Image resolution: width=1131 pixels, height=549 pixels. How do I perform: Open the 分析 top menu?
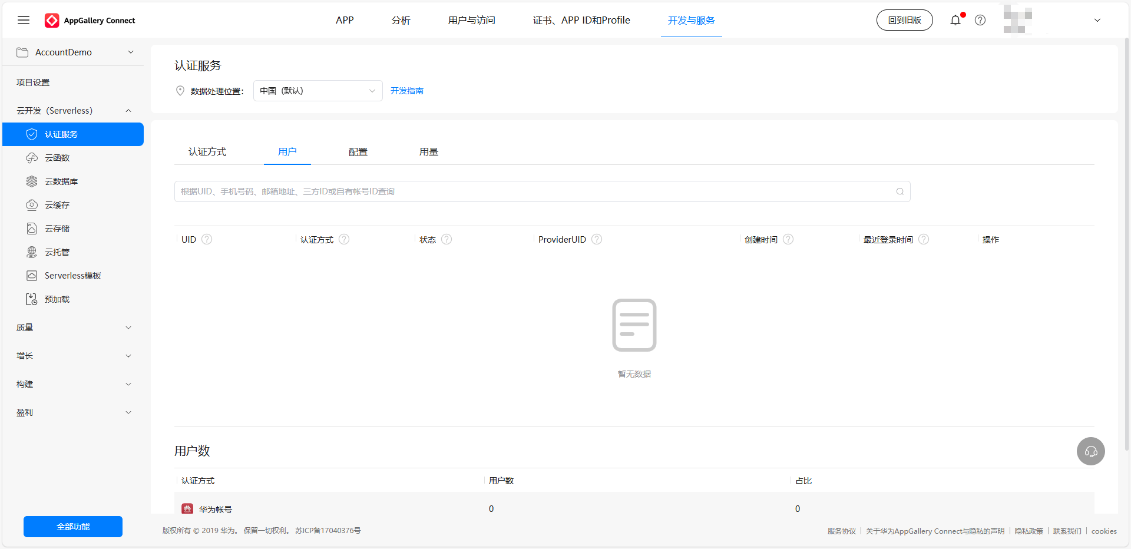tap(401, 20)
